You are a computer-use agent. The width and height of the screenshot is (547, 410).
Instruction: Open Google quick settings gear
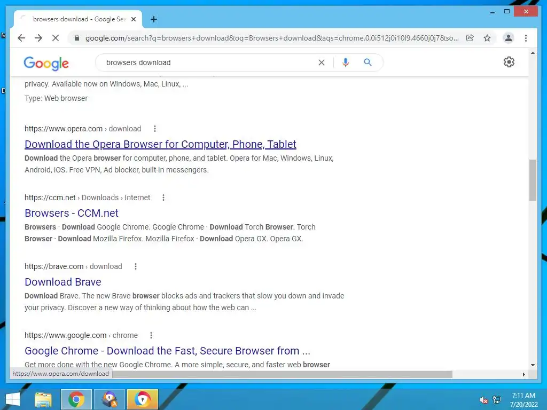pyautogui.click(x=509, y=62)
